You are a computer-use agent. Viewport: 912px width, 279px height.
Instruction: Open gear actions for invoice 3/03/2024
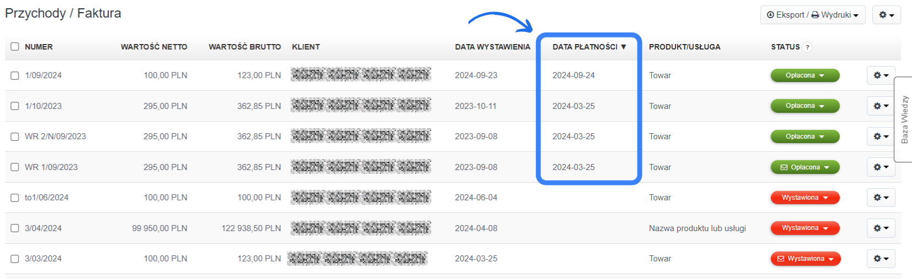click(881, 259)
